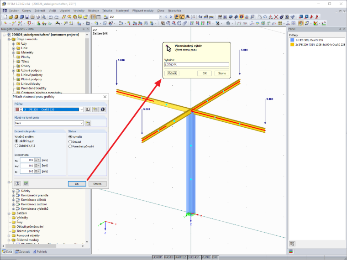347x260 pixels.
Task: Go to next load case arrow
Action: (171, 17)
